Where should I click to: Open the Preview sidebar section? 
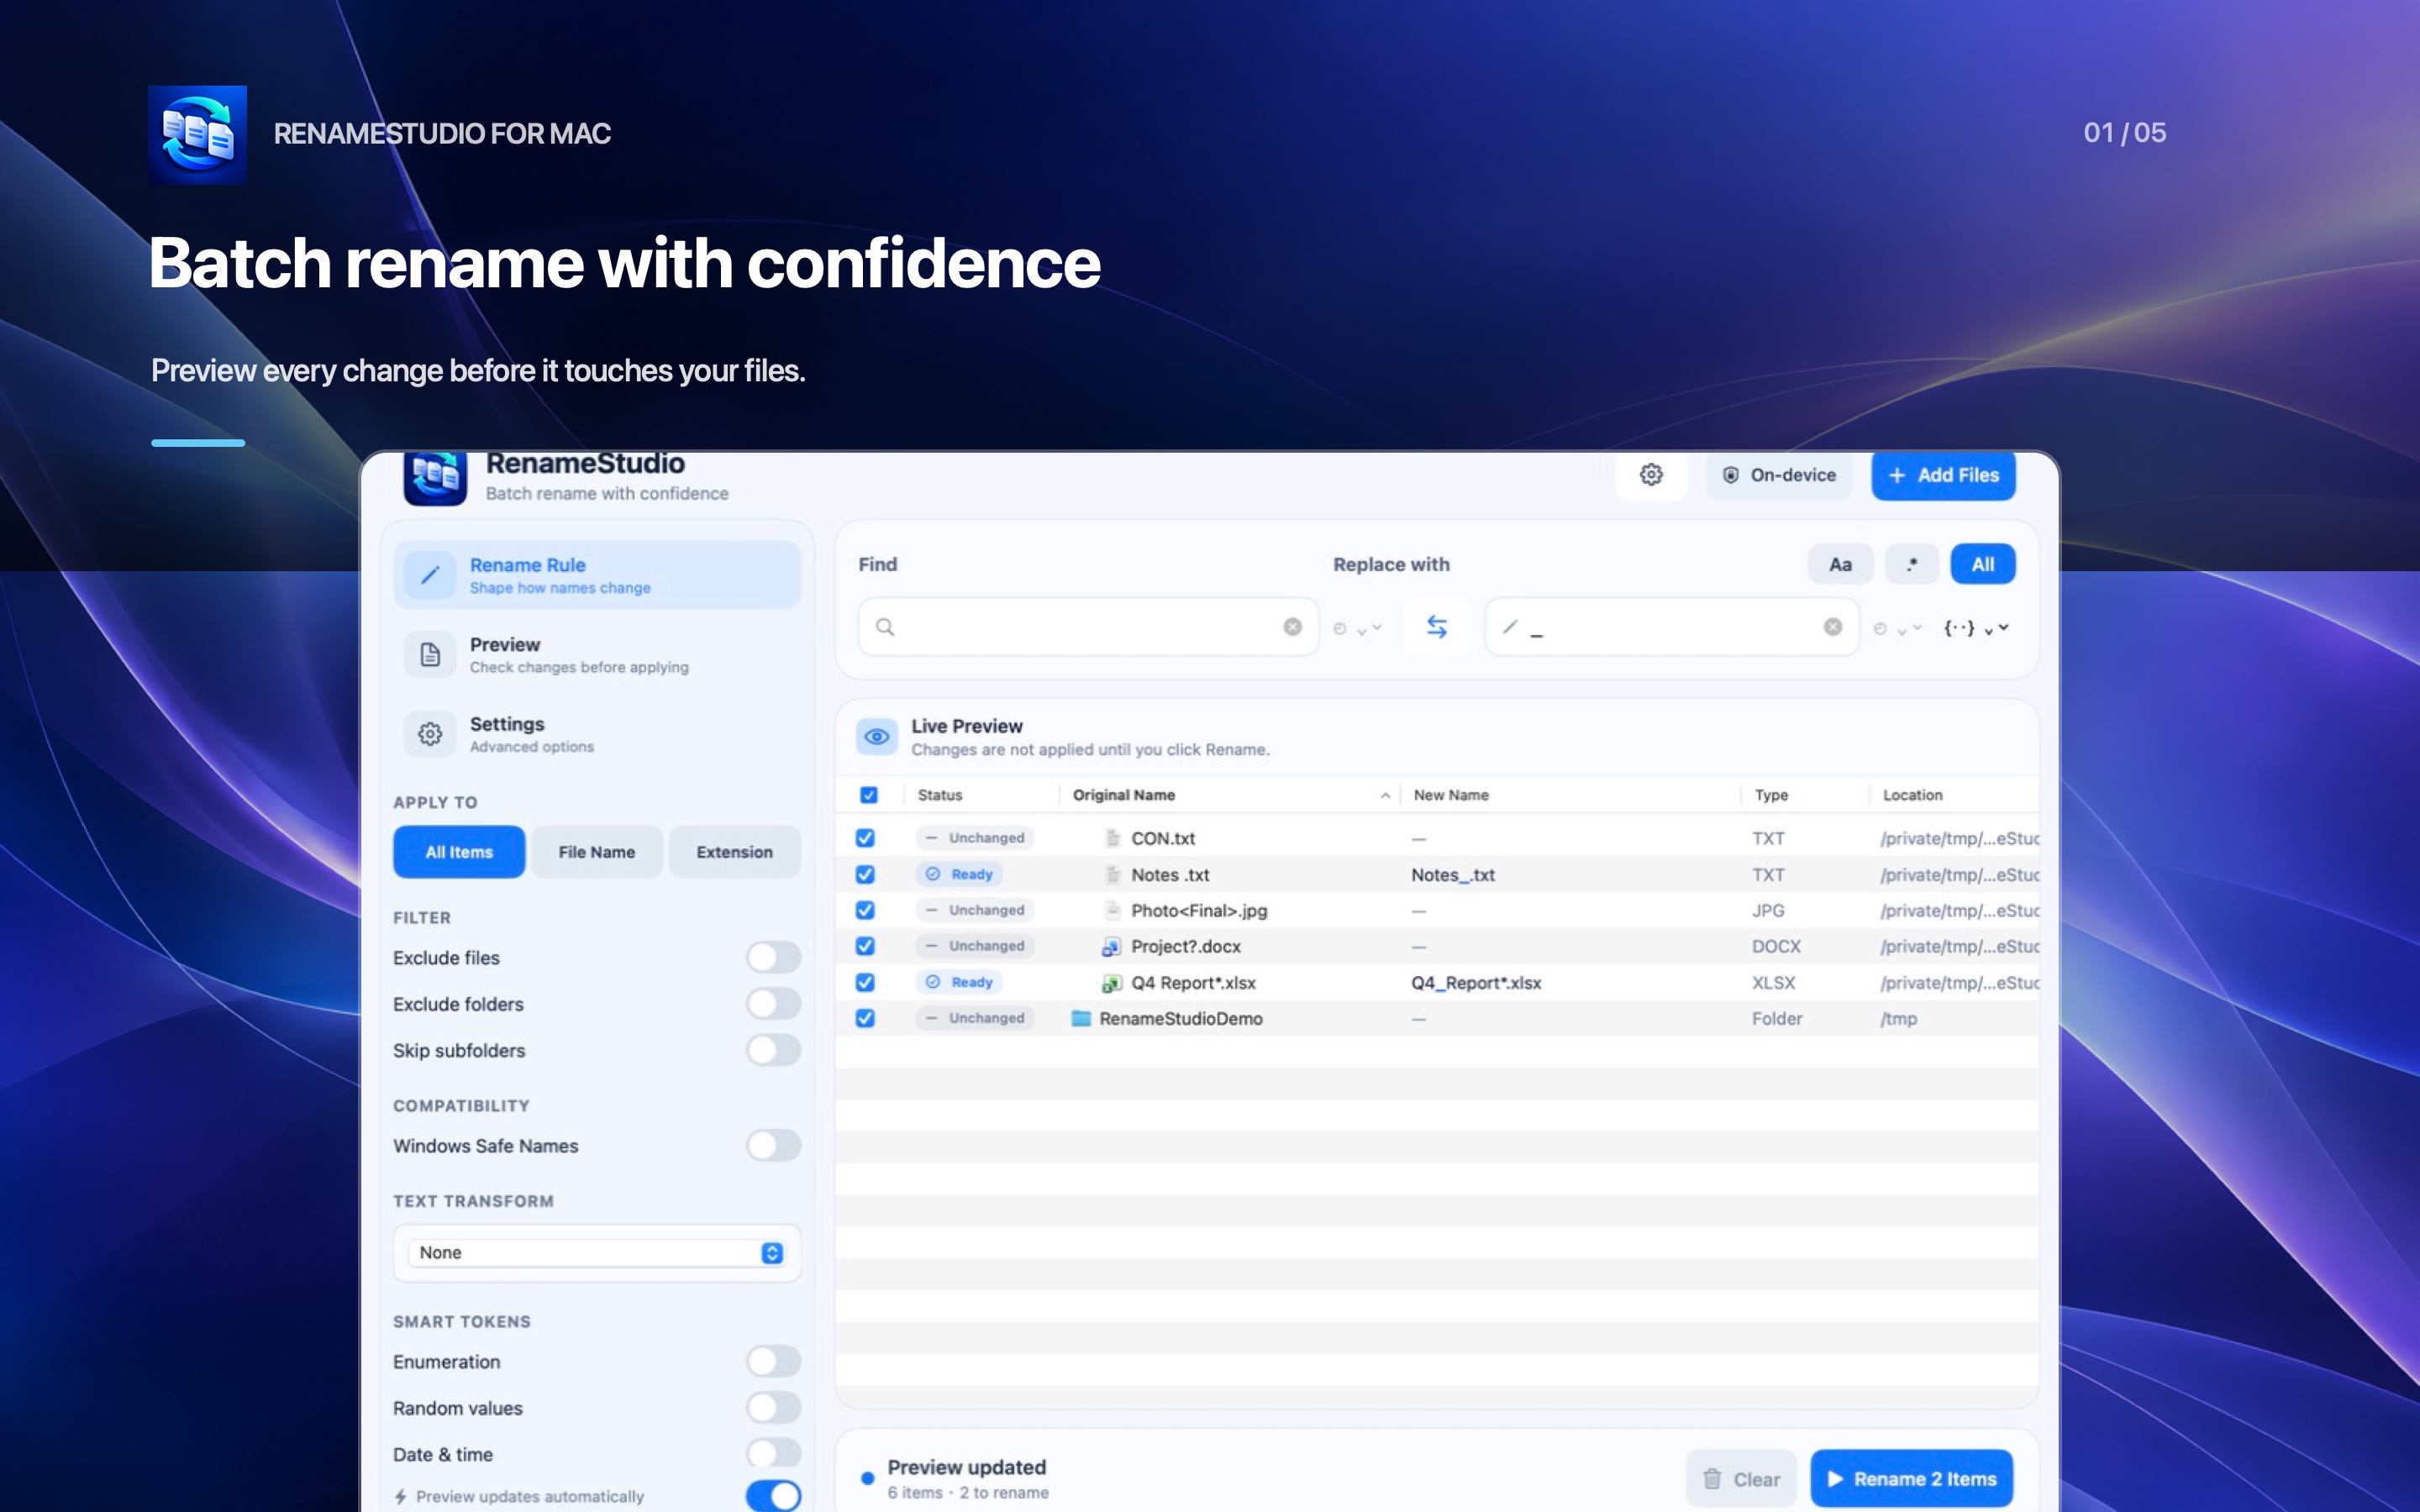tap(597, 655)
